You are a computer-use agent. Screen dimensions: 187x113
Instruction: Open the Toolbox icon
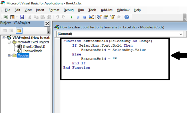119,17
